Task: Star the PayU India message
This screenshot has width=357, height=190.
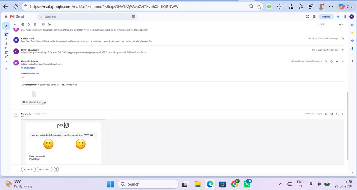Action: point(326,114)
